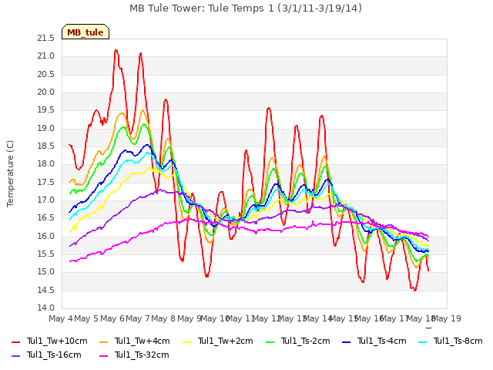Click the purple Tul1_Ts-16cm legend swatch
493x370 pixels.
coord(15,355)
